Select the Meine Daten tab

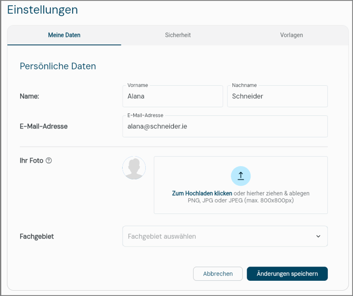click(x=64, y=35)
